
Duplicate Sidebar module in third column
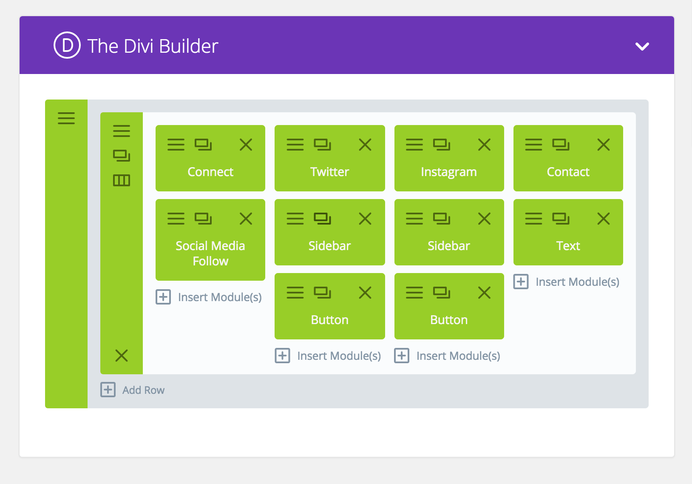click(442, 219)
